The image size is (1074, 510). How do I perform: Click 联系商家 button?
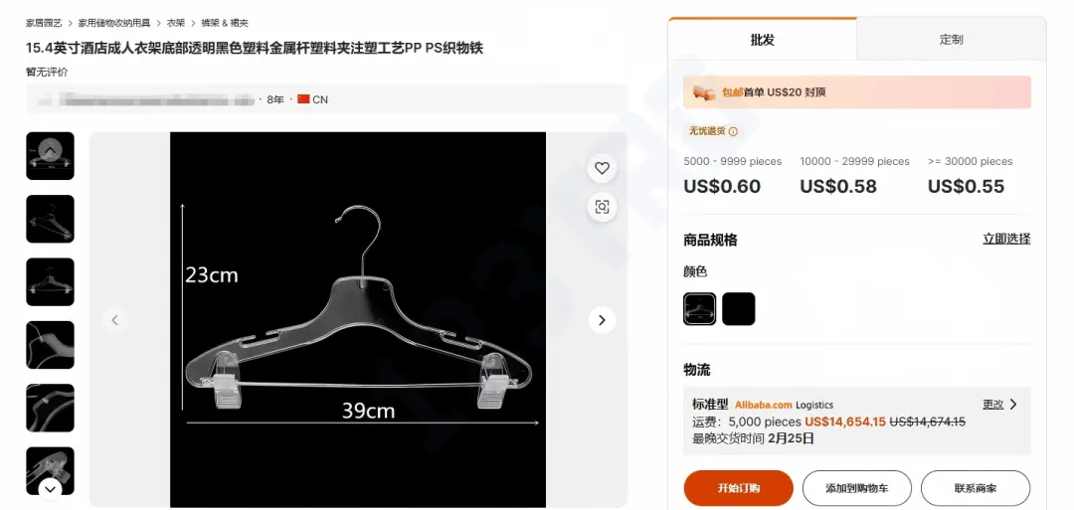pos(976,488)
